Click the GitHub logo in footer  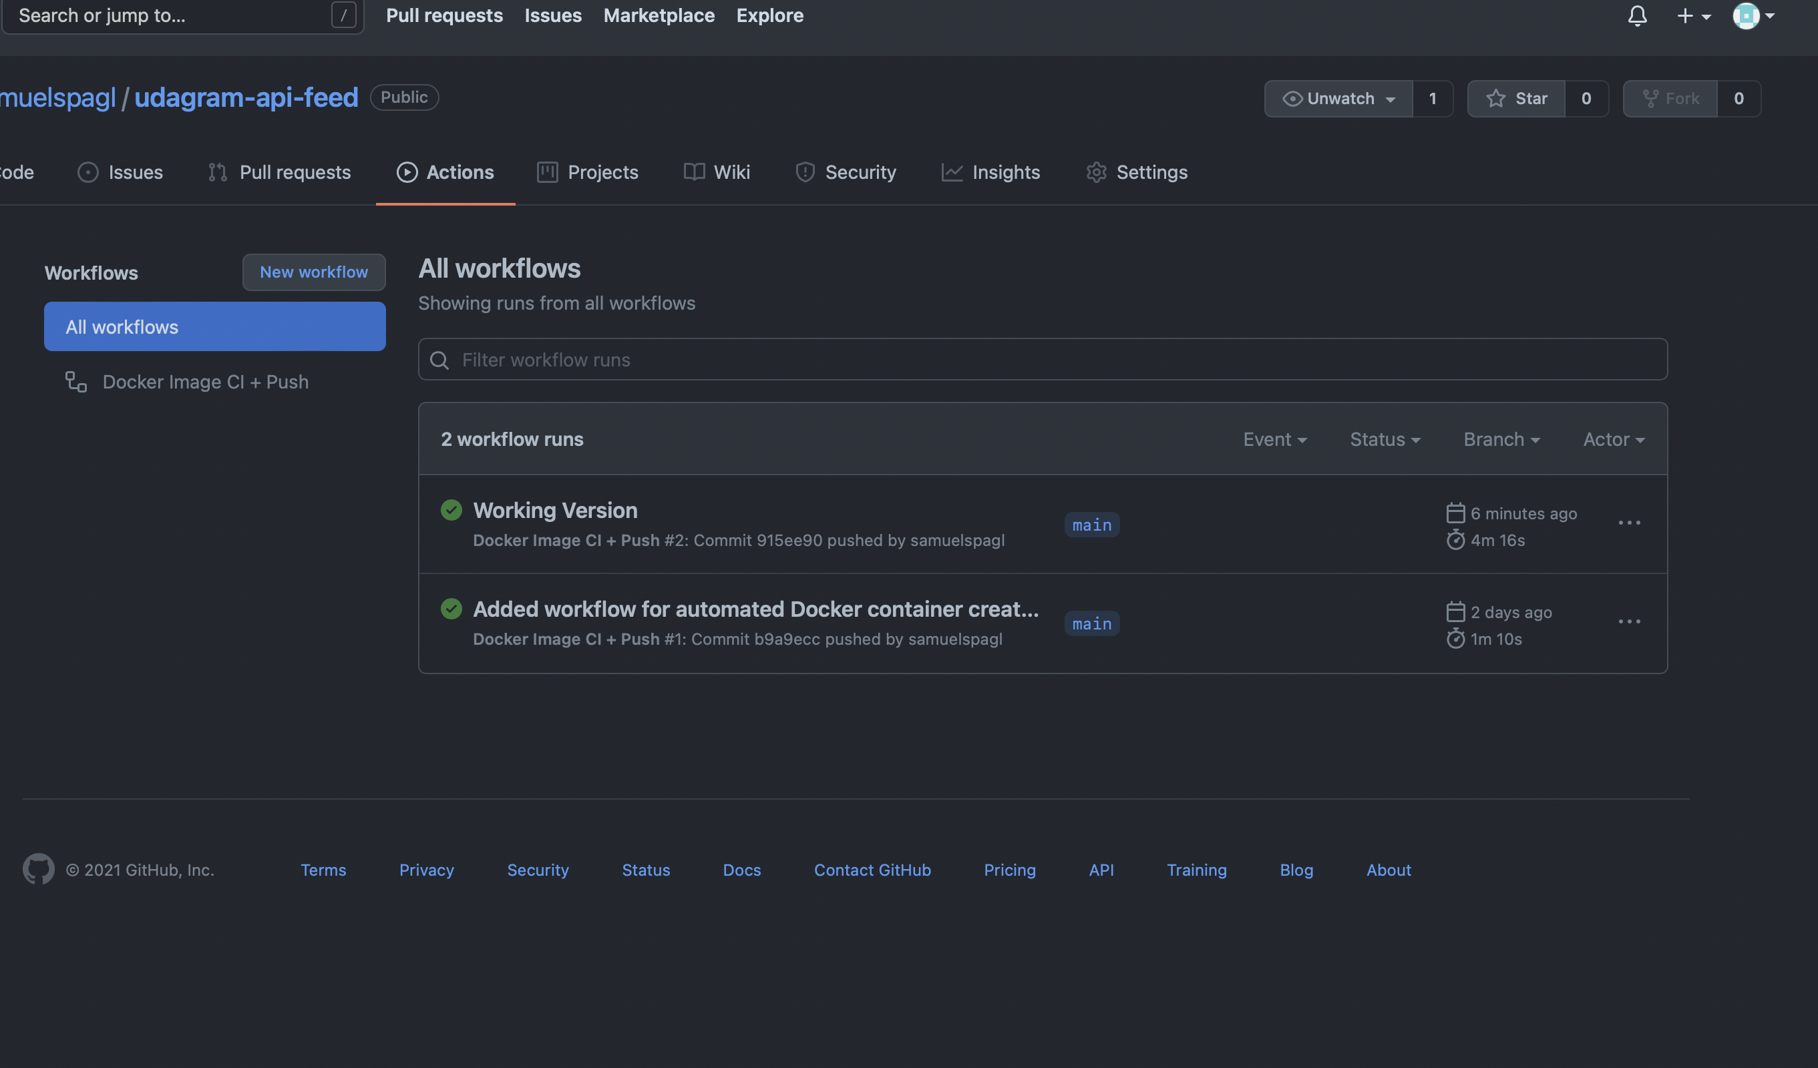coord(38,869)
